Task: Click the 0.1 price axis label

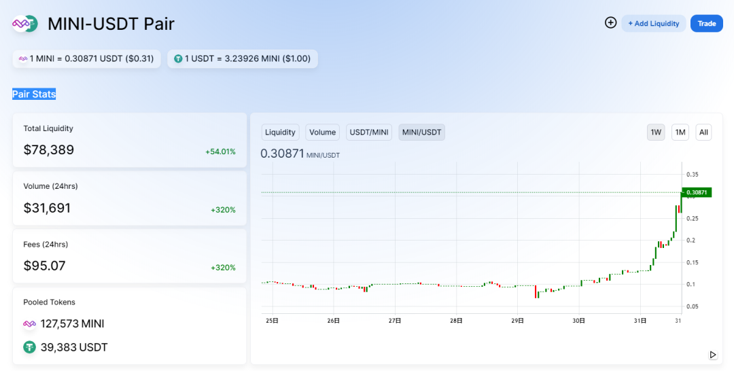Action: pos(691,285)
